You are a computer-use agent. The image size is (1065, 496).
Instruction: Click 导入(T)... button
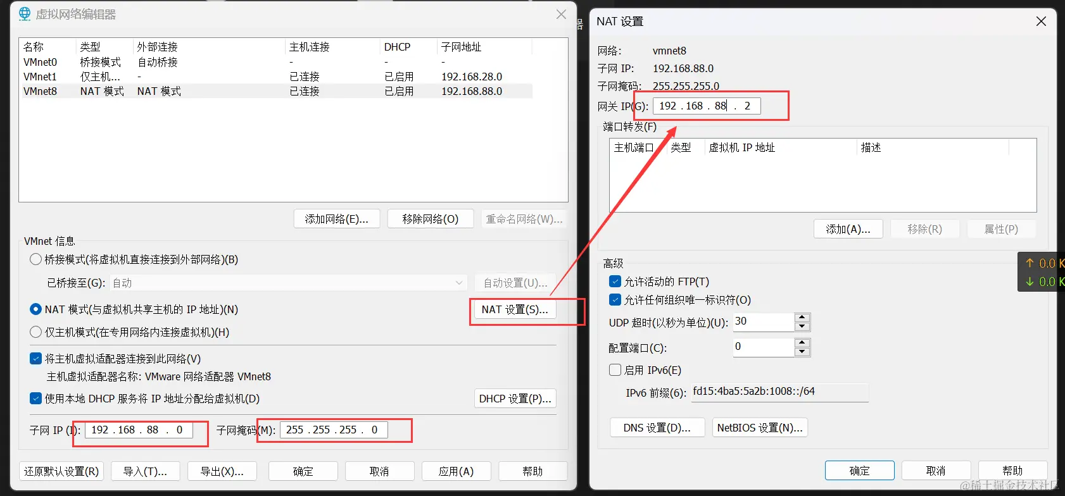[x=146, y=471]
